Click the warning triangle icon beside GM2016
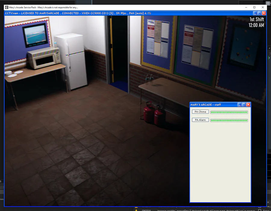Screen dimensions: 271x211 click(136, 210)
